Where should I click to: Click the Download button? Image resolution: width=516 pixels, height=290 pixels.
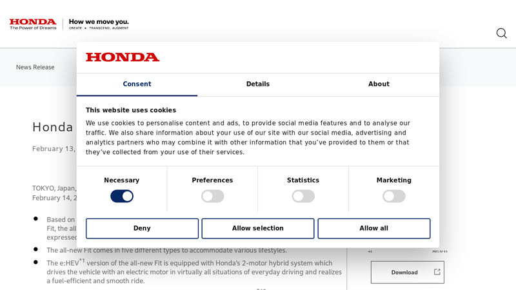pos(408,272)
